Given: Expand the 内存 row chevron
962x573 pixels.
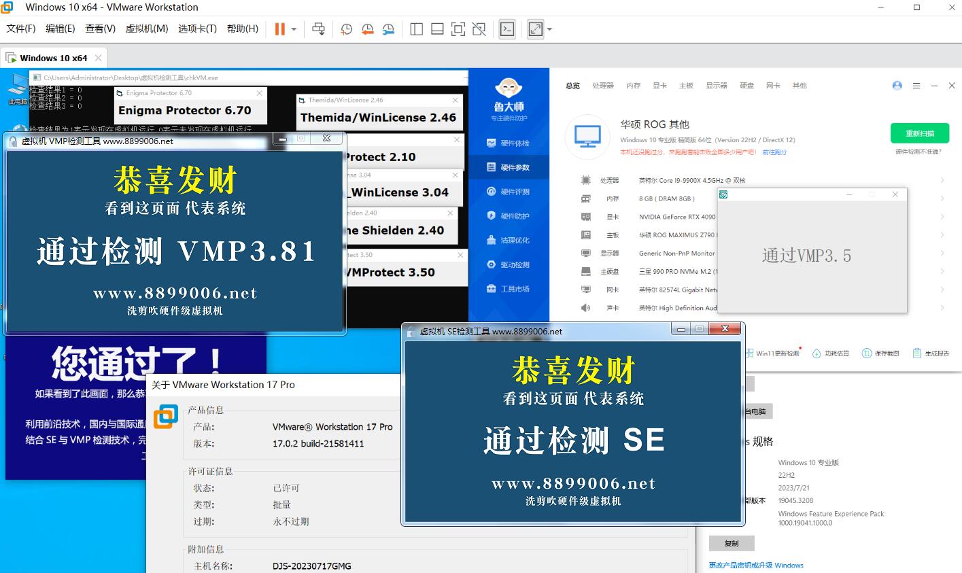Looking at the screenshot, I should point(942,198).
